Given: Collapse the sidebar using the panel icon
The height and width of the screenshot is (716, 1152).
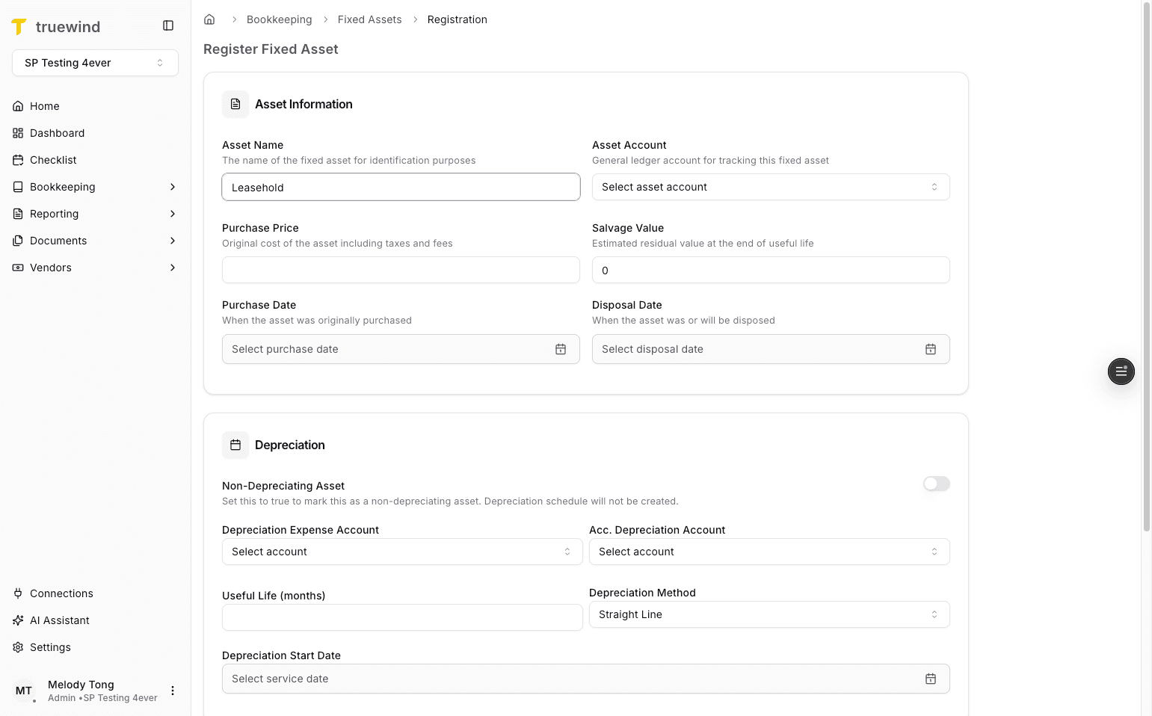Looking at the screenshot, I should point(167,25).
